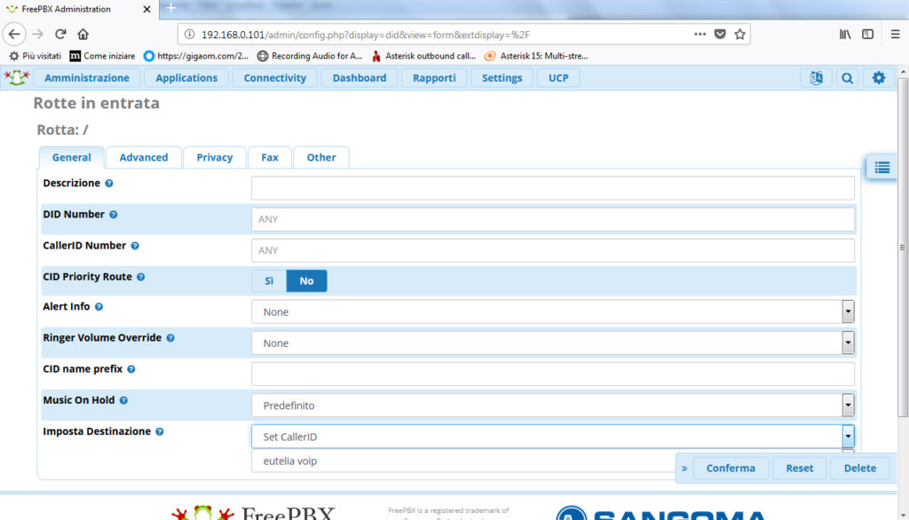Open the Connectivity menu
Viewport: 909px width, 520px height.
[275, 78]
